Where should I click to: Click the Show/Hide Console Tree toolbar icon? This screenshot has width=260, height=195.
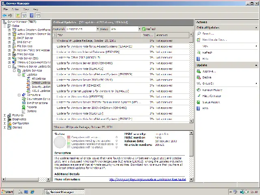(x=24, y=15)
